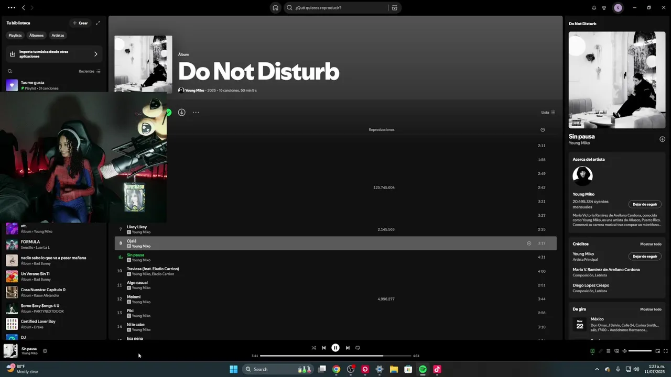
Task: Select track Traviesa feat. Eladio Carrion
Action: pyautogui.click(x=335, y=271)
